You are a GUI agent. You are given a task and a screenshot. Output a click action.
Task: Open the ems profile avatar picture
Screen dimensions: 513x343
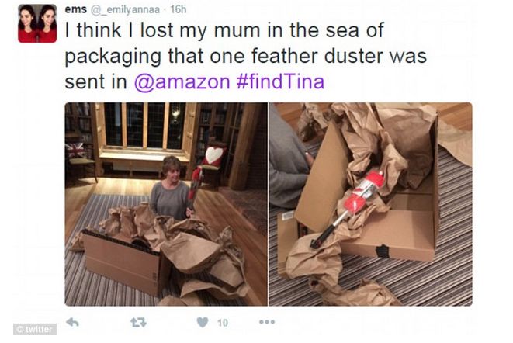tap(37, 23)
